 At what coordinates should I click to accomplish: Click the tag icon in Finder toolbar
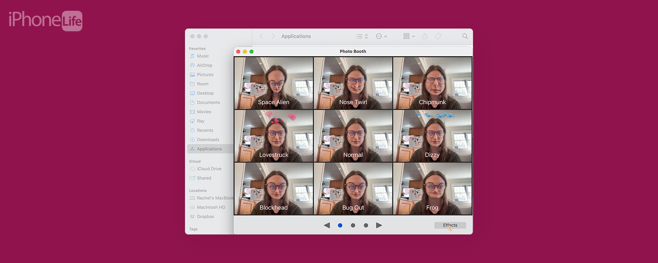[438, 36]
